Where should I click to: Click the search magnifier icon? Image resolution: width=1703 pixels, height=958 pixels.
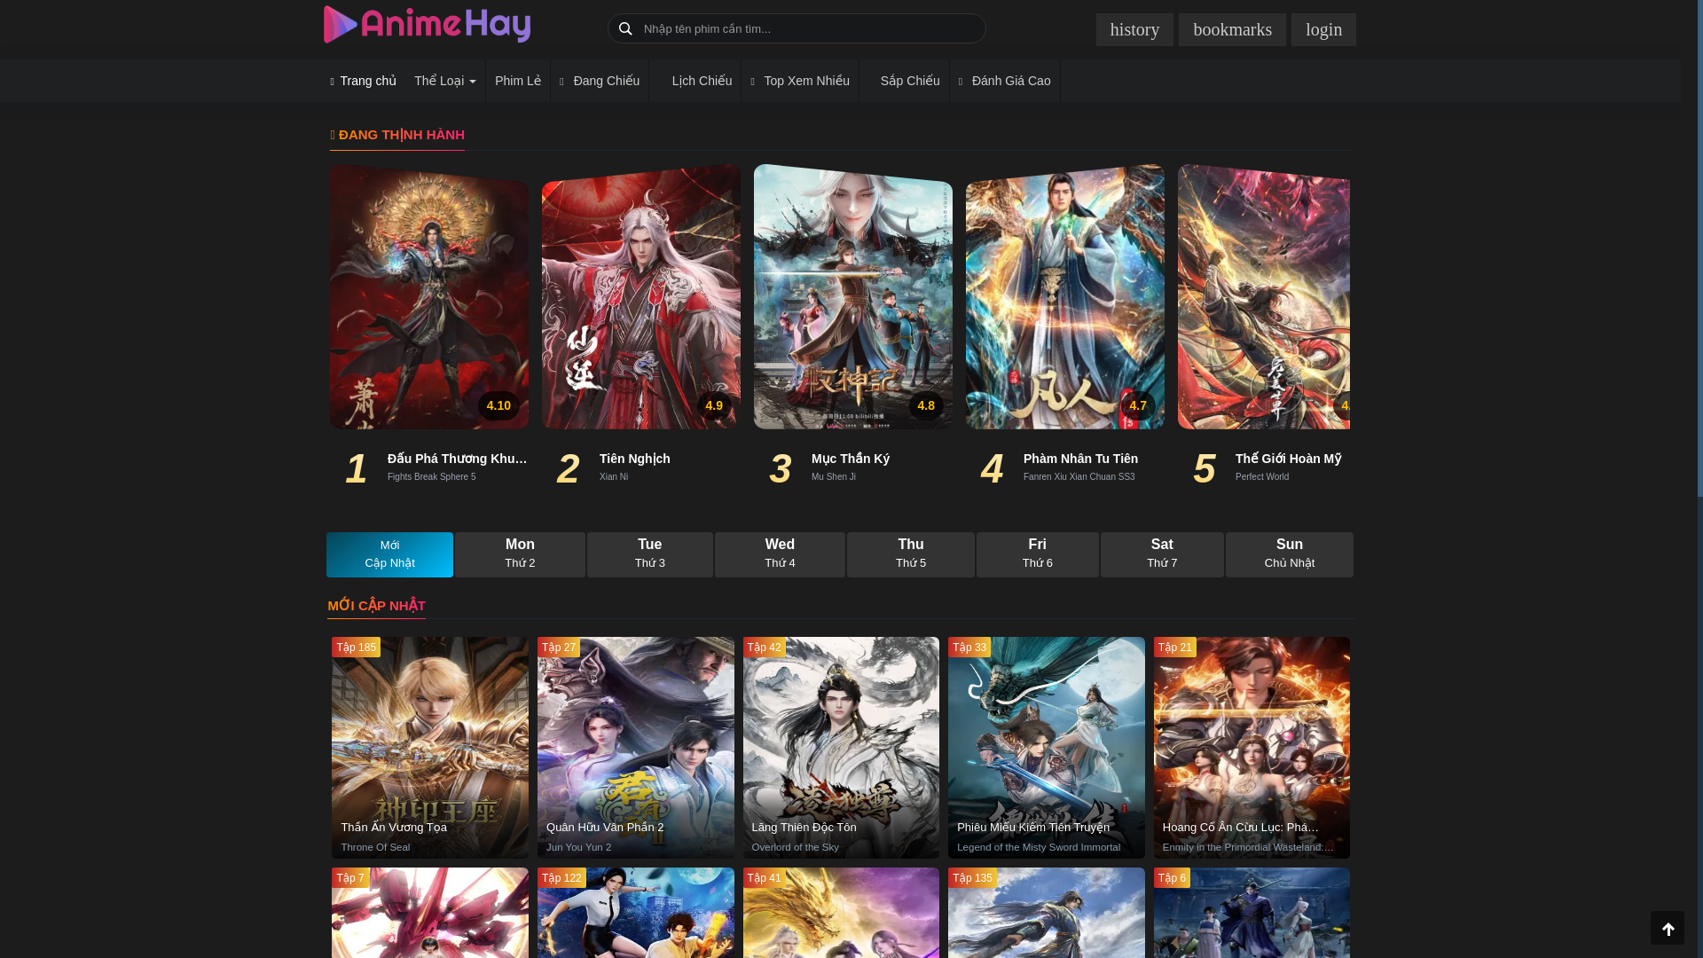[x=625, y=28]
